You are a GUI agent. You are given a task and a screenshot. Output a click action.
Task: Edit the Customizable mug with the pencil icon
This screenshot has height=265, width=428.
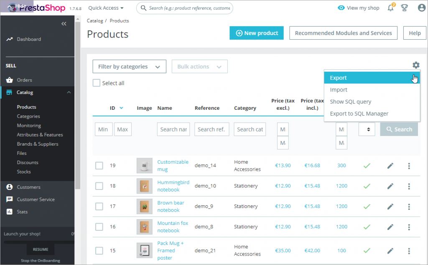[x=390, y=165]
